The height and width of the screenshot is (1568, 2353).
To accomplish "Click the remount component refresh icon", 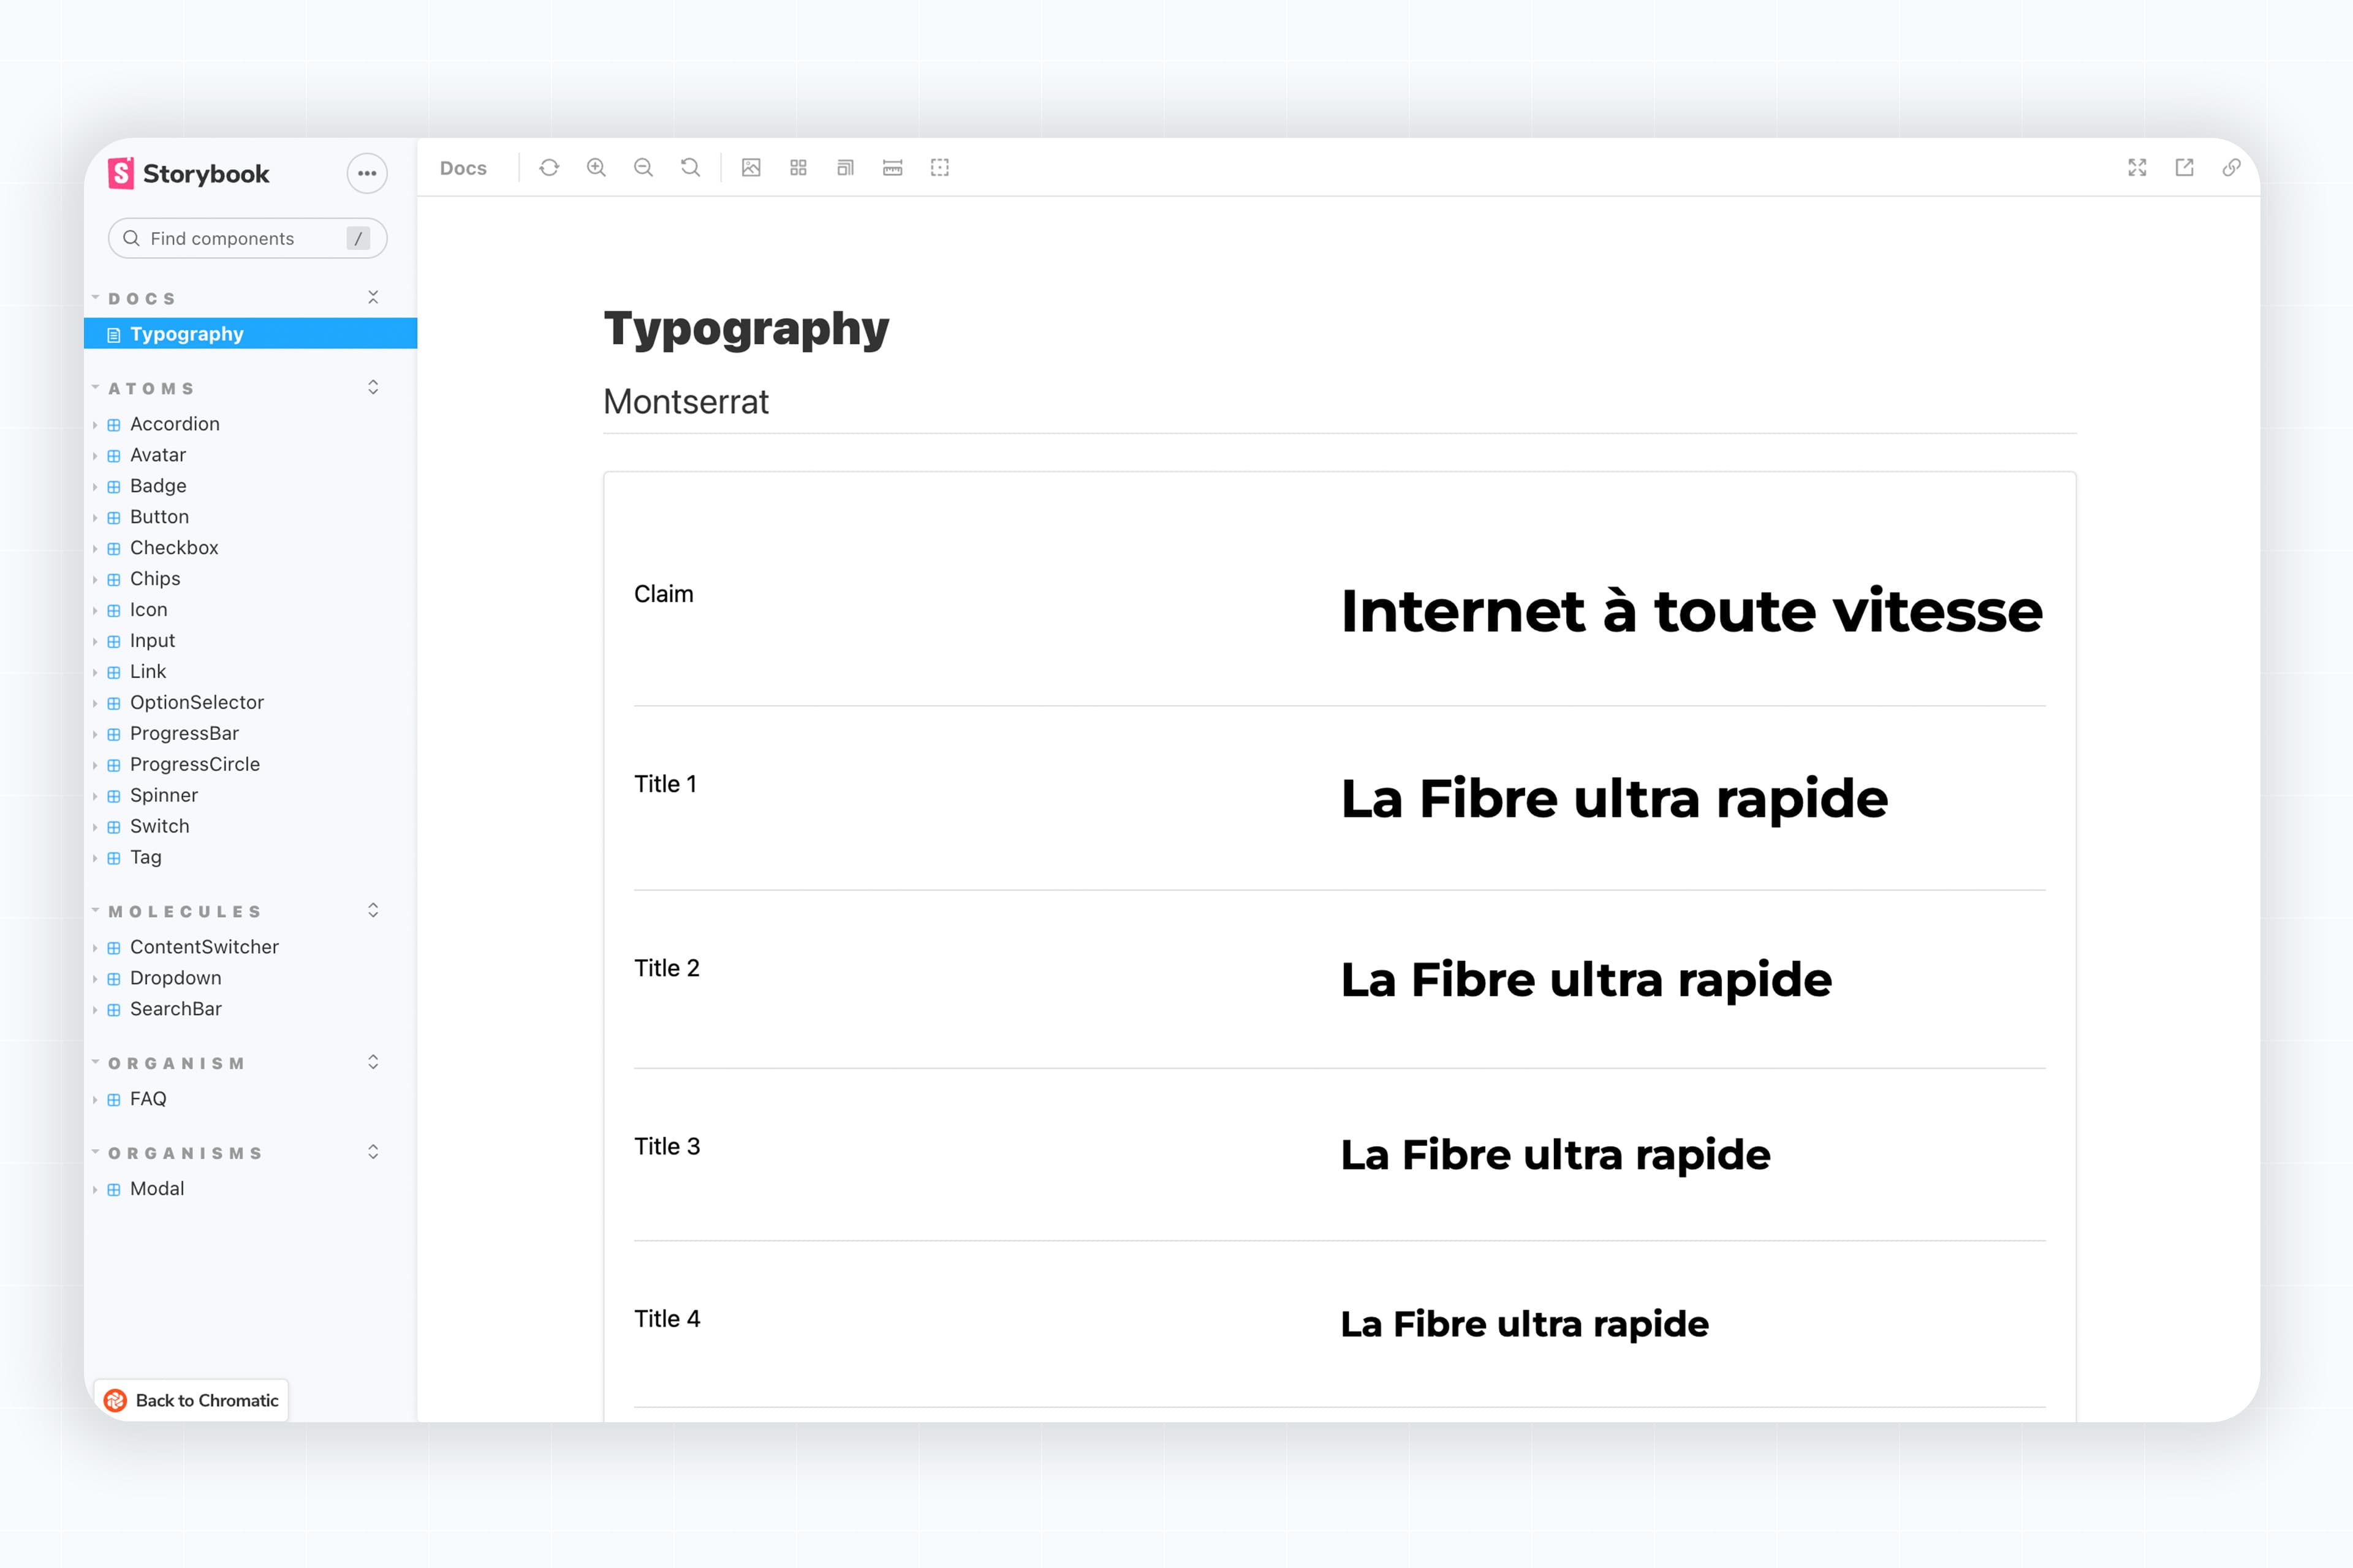I will click(548, 168).
